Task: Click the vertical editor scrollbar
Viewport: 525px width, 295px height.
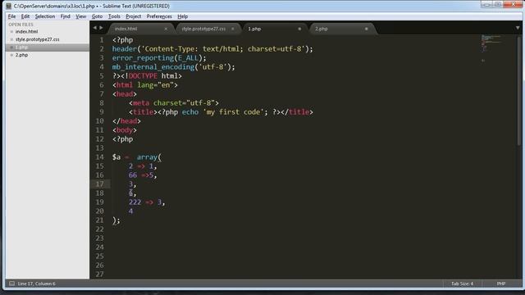Action: point(519,90)
